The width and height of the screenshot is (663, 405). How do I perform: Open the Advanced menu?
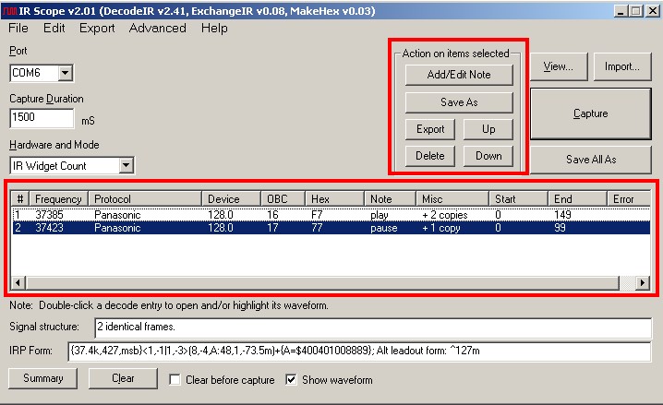pos(157,28)
